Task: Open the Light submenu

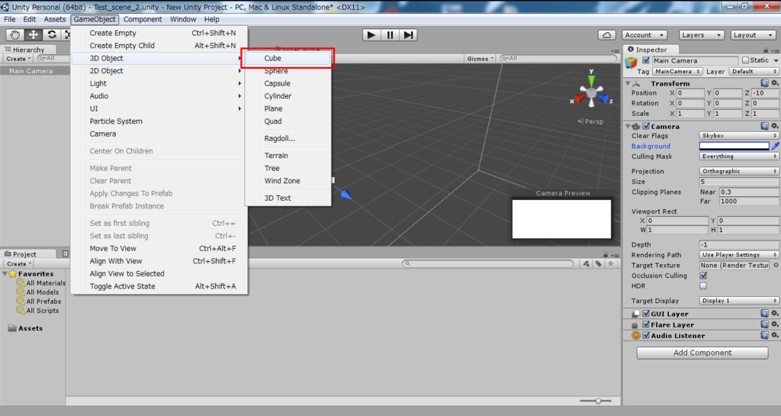Action: point(159,83)
